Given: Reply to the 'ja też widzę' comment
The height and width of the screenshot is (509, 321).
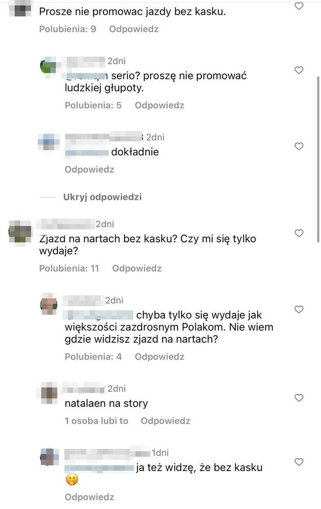Looking at the screenshot, I should click(x=89, y=497).
